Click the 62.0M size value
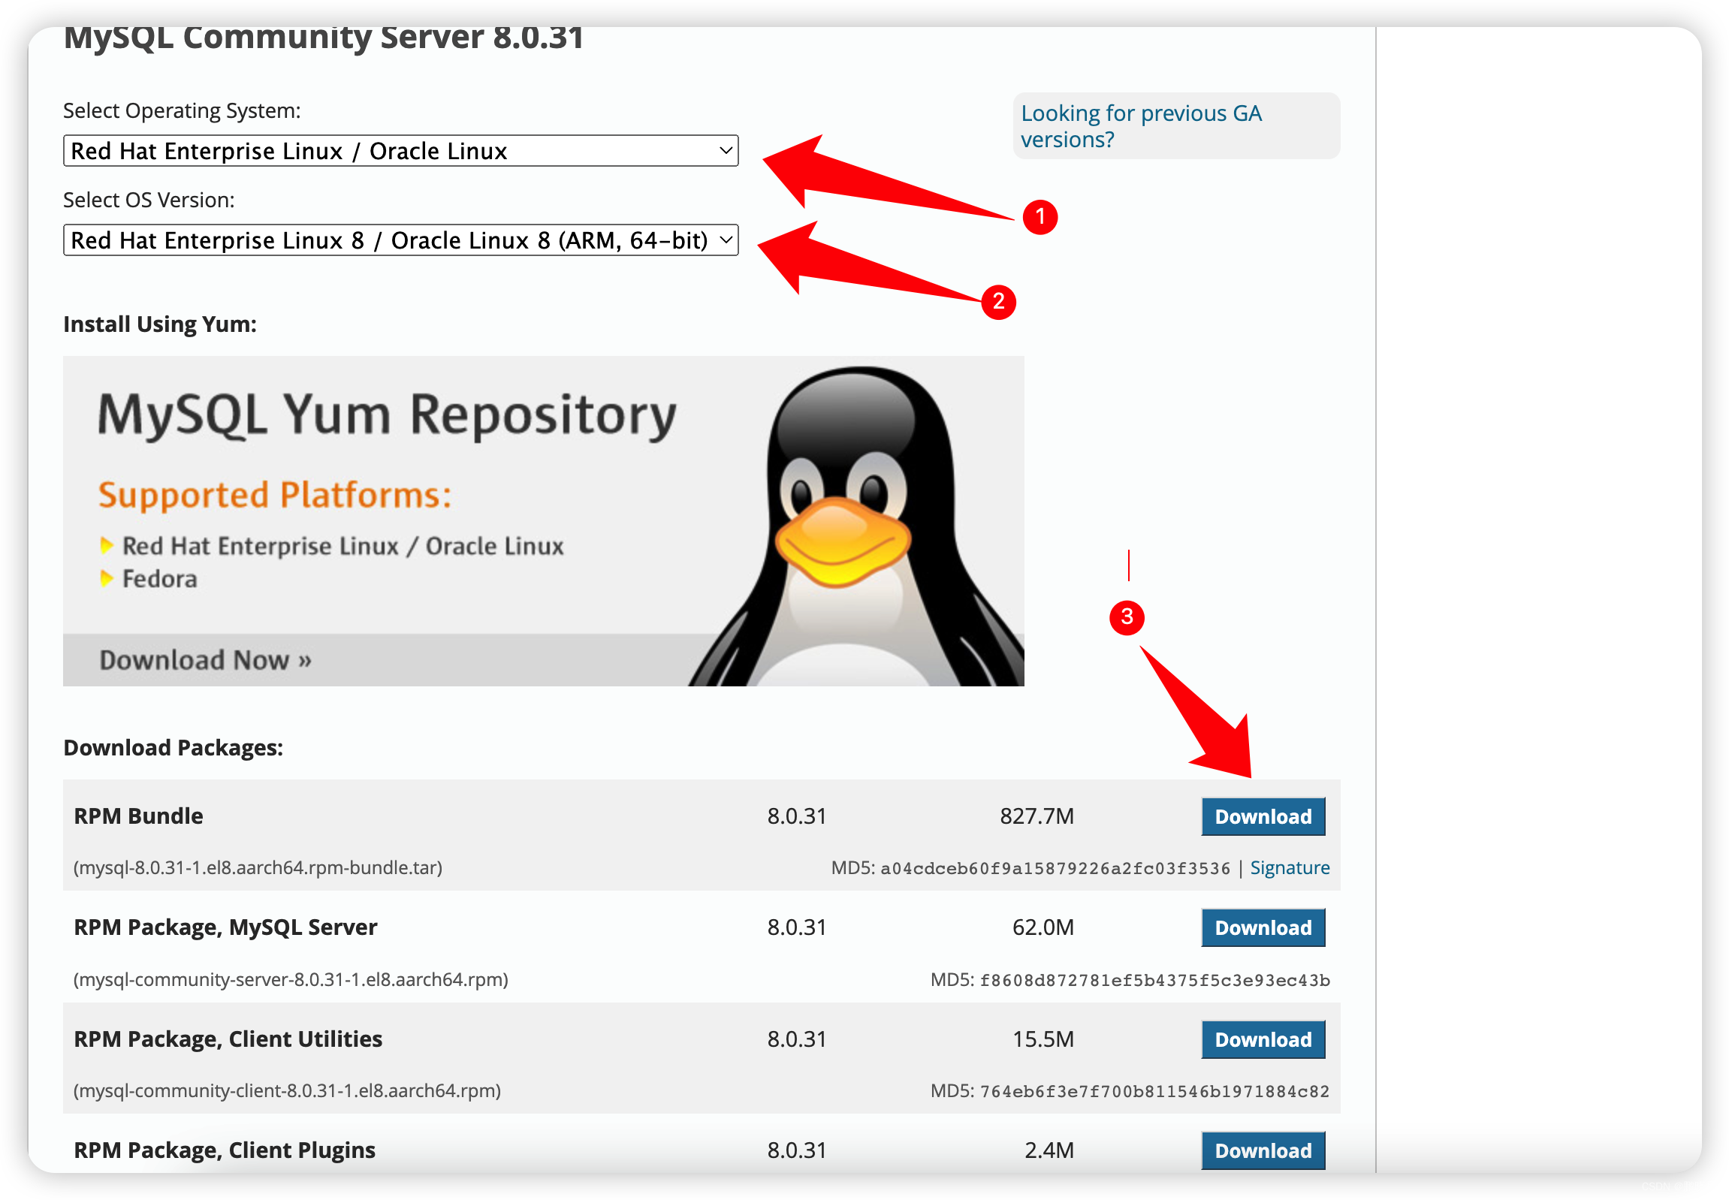Viewport: 1729px width, 1200px height. click(x=1043, y=927)
